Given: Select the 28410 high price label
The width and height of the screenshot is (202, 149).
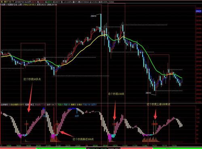Looking at the screenshot, I should [x=93, y=16].
